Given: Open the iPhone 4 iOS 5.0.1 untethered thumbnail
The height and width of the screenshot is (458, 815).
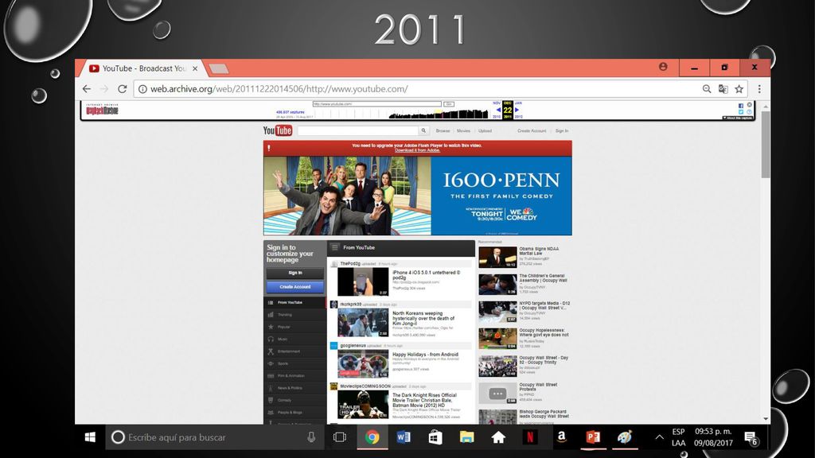Looking at the screenshot, I should pyautogui.click(x=363, y=282).
